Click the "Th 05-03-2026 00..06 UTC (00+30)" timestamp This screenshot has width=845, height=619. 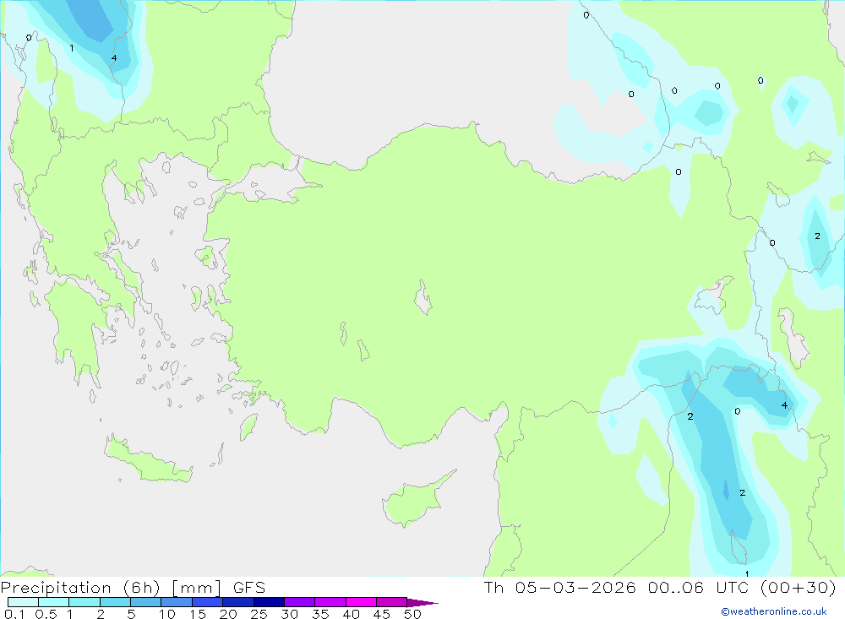click(660, 588)
